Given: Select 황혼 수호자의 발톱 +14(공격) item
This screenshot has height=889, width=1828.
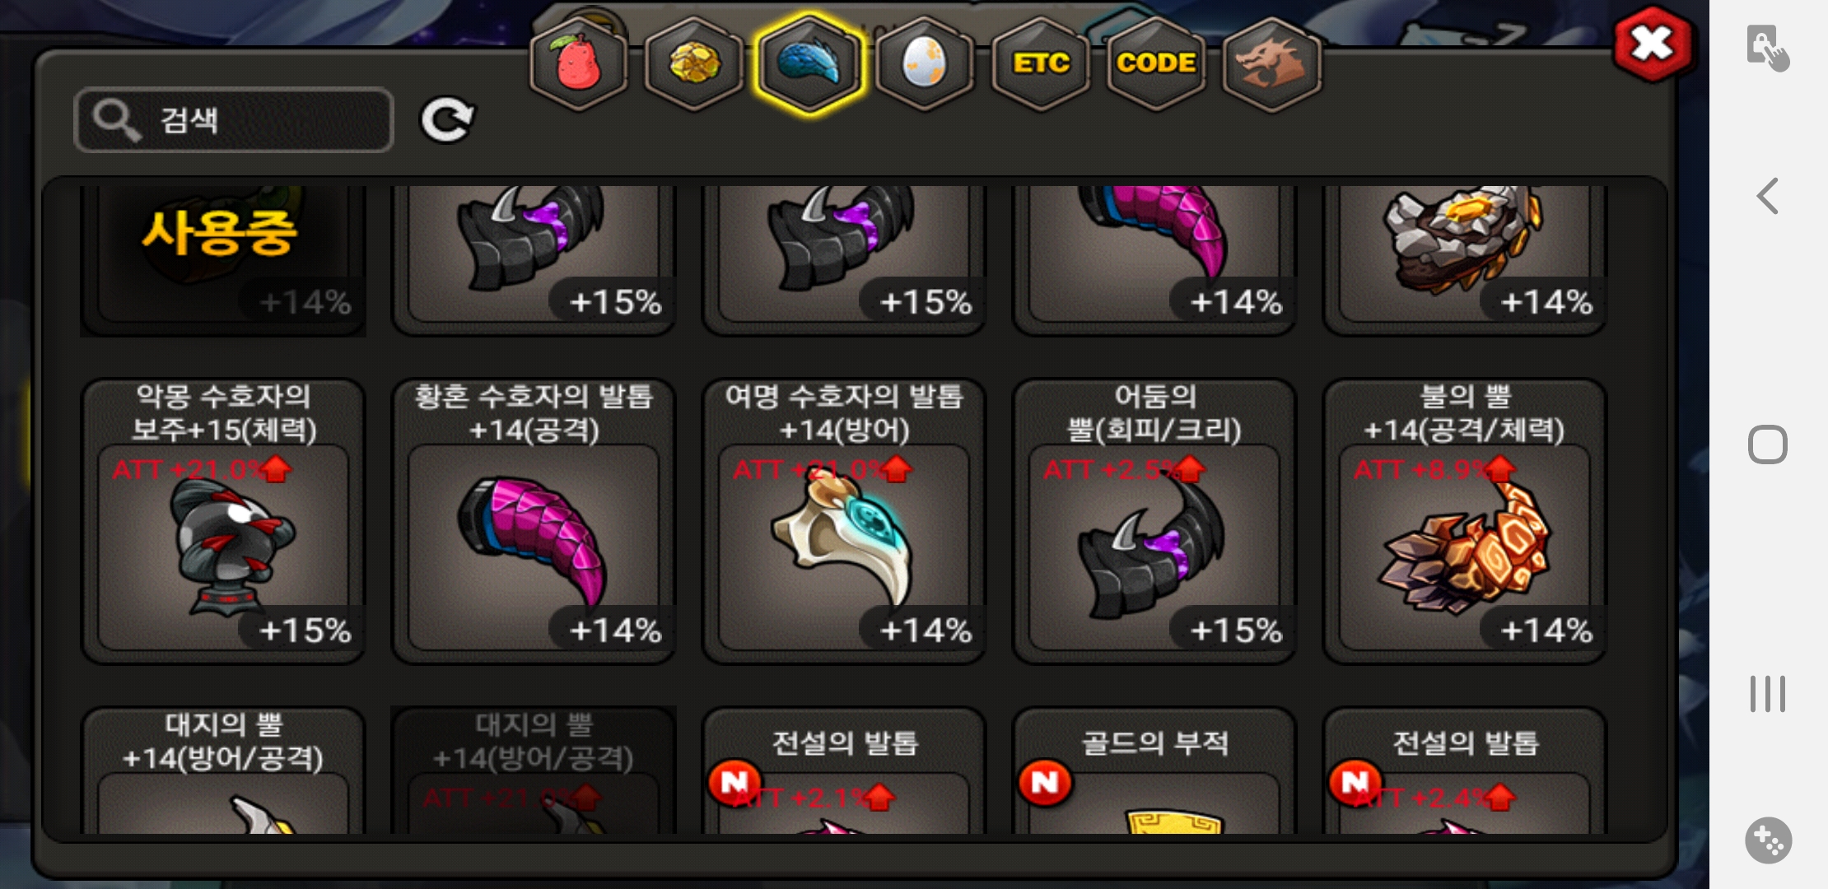Looking at the screenshot, I should point(534,521).
